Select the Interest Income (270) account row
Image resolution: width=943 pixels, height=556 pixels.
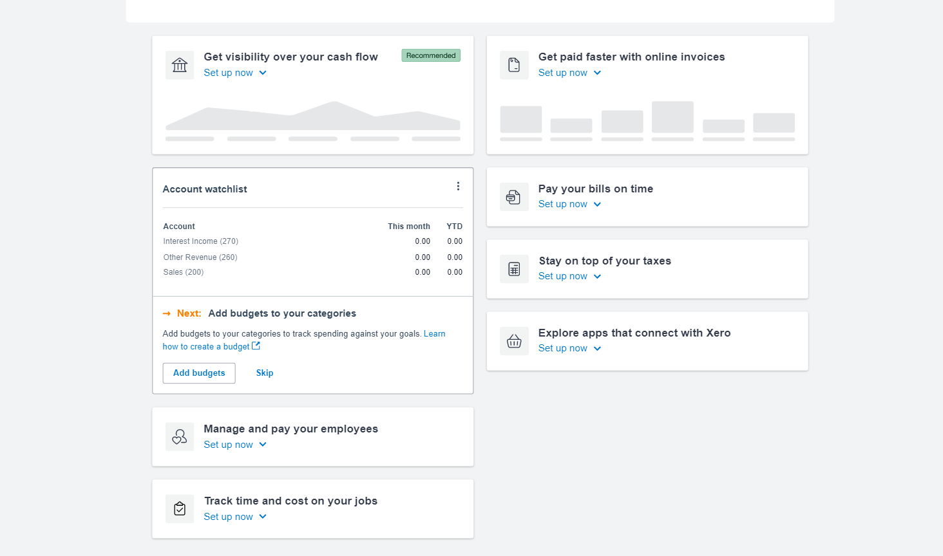(x=201, y=241)
